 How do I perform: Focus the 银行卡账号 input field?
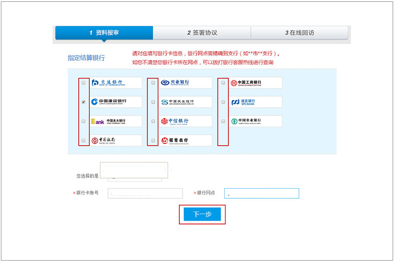(x=145, y=193)
